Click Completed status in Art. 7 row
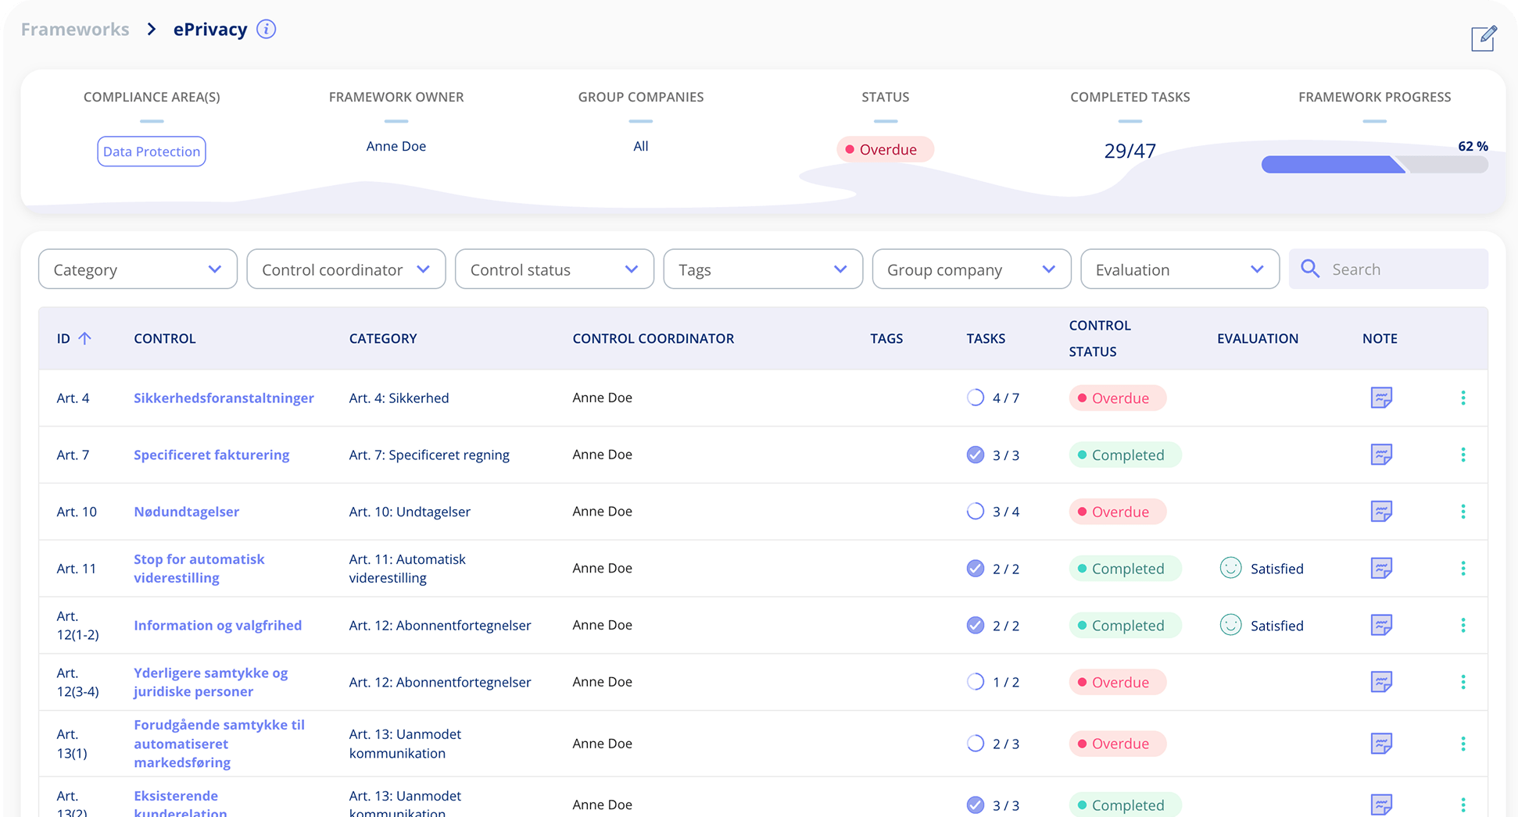This screenshot has width=1518, height=817. 1125,455
